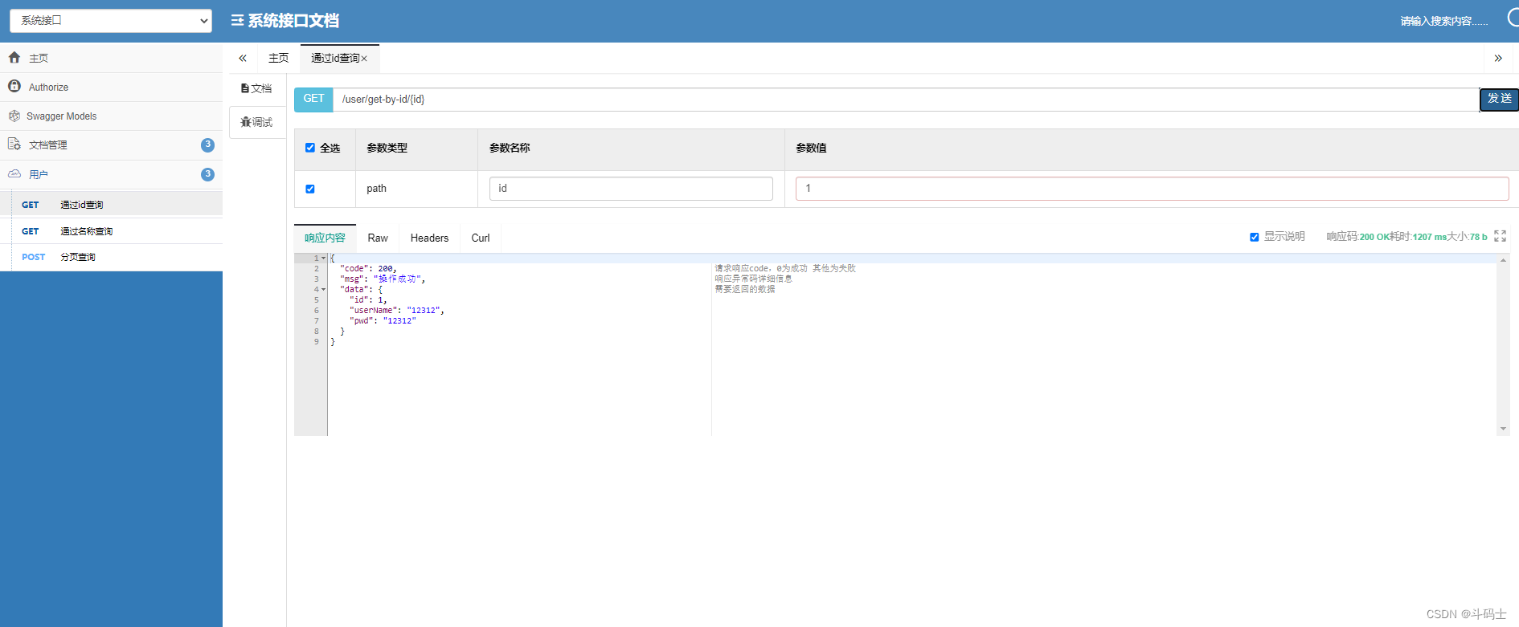This screenshot has height=627, width=1519.
Task: Click the Authorize lock icon
Action: click(14, 86)
